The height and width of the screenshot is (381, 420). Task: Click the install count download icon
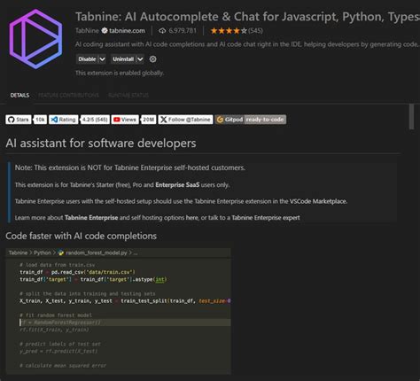(162, 31)
